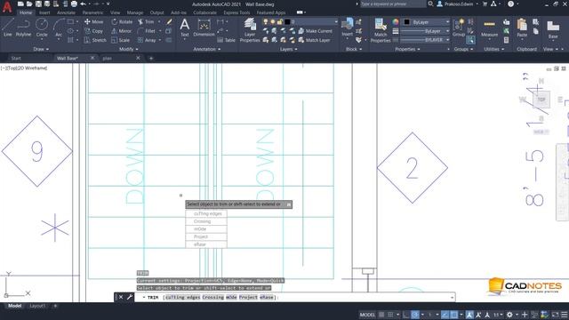Click Match Layer button
This screenshot has width=569, height=320.
coord(314,40)
